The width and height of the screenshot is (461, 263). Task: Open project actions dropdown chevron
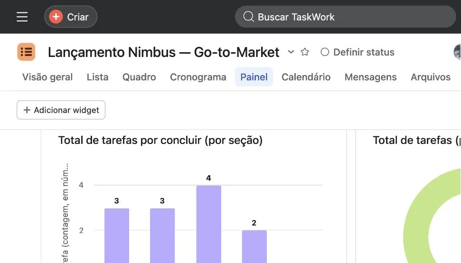[291, 52]
